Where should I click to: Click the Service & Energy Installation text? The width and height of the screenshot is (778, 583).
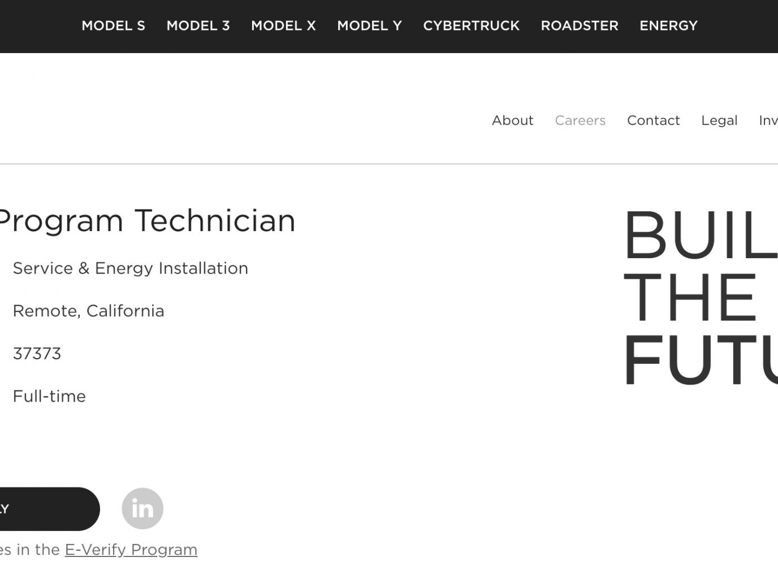point(130,268)
